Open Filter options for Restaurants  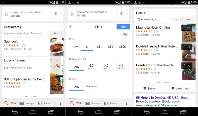click(56, 33)
